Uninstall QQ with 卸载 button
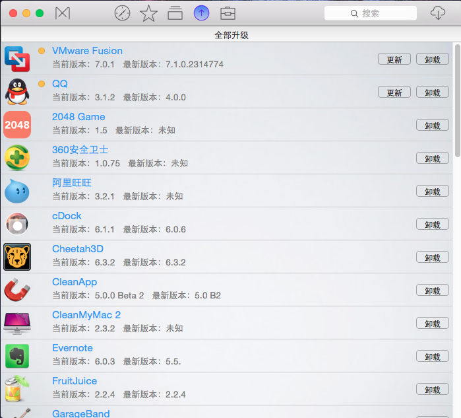This screenshot has height=418, width=461. pos(433,92)
